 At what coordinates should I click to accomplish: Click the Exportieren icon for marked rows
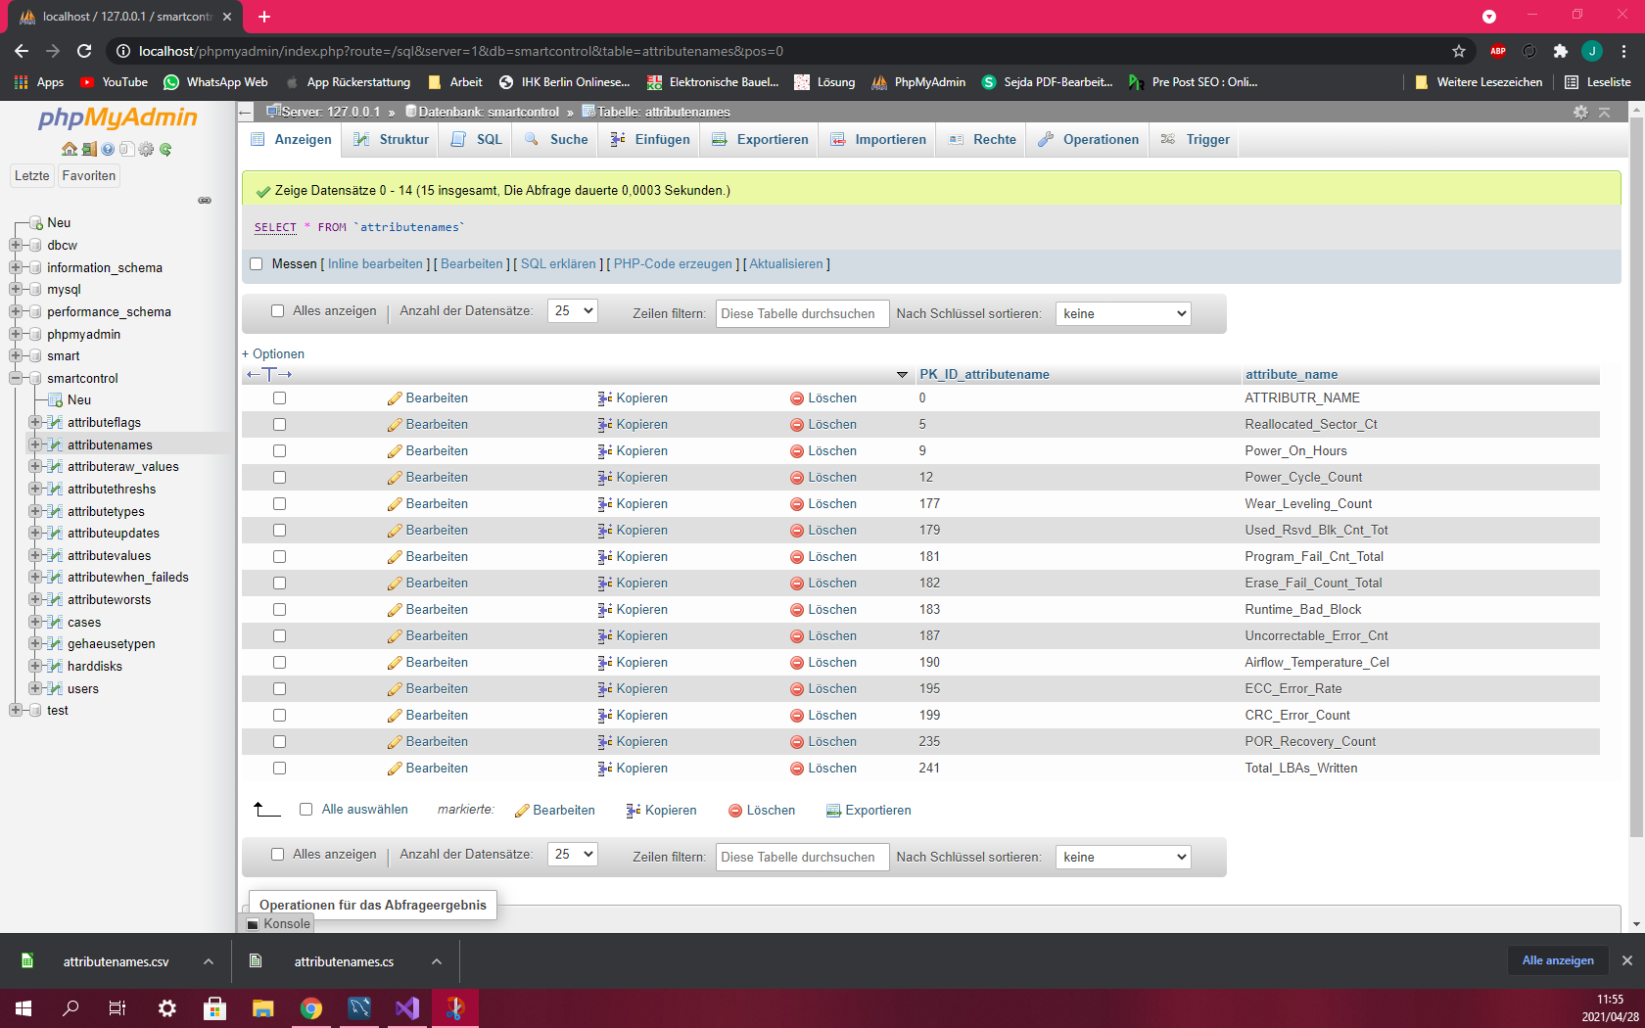(833, 811)
